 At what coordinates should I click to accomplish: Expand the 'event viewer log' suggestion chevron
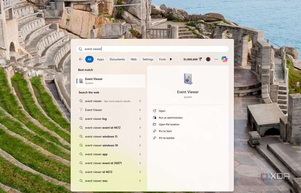pyautogui.click(x=140, y=119)
